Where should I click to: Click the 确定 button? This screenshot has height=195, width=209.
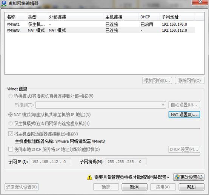pos(106,187)
